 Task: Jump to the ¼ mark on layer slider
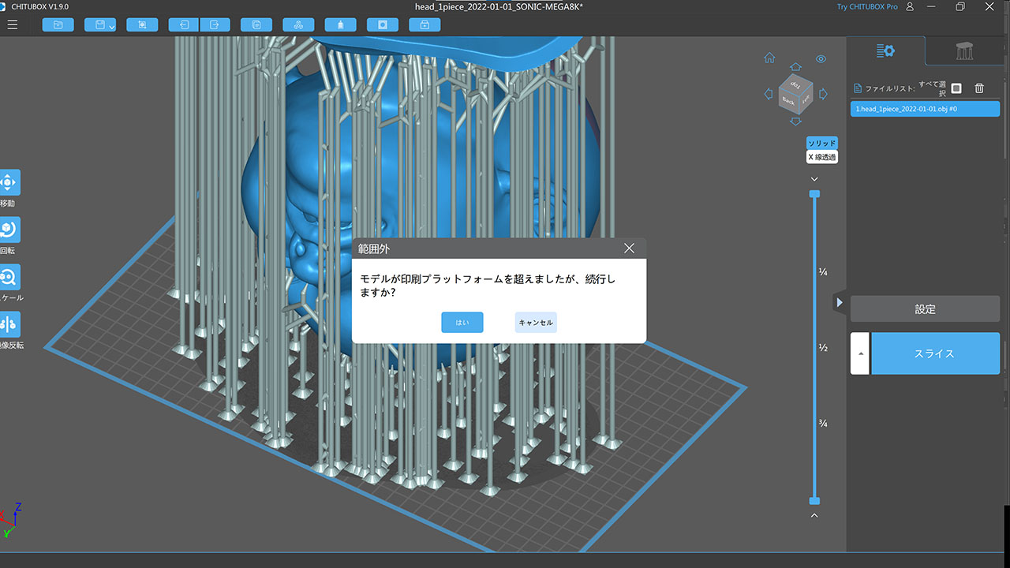(823, 272)
